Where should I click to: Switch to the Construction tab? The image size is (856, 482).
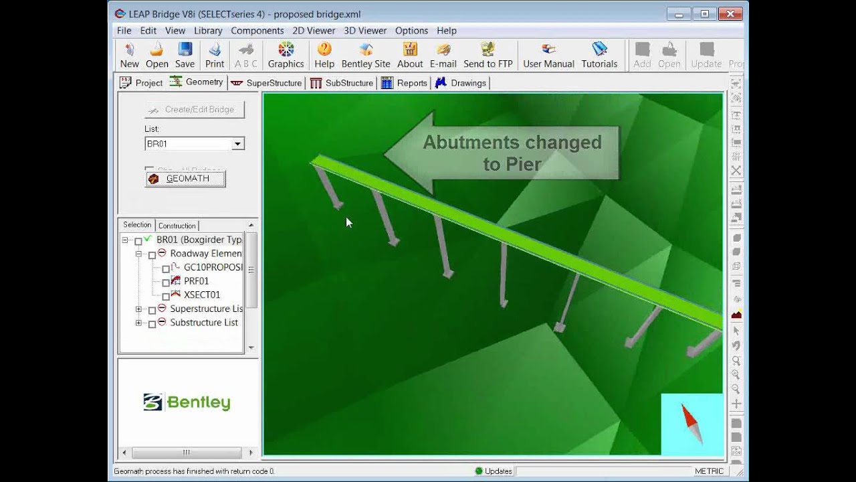(x=177, y=226)
